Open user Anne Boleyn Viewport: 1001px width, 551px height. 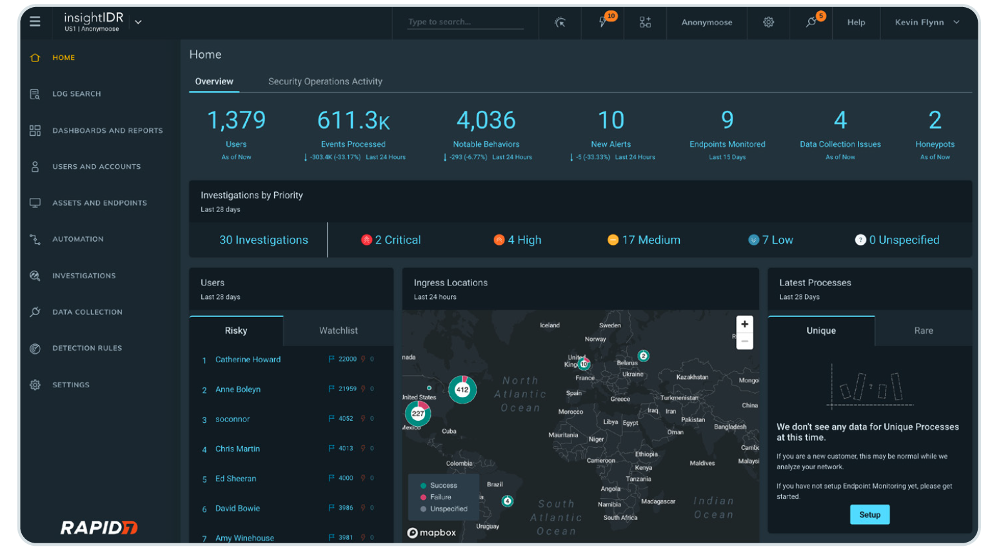click(238, 389)
